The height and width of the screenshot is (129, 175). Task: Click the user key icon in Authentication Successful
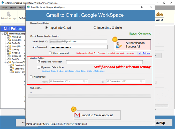(x=119, y=45)
